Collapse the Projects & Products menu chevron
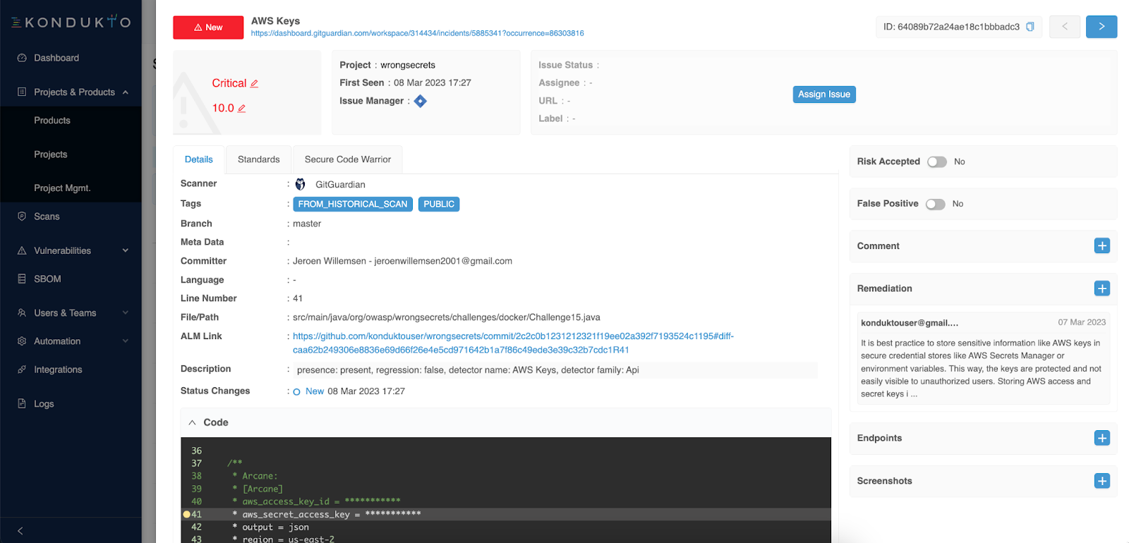Viewport: 1129px width, 543px height. [126, 92]
